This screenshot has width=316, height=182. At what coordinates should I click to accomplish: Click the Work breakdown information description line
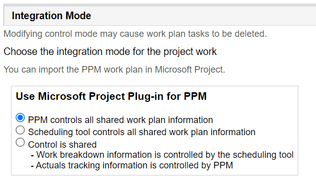tap(162, 155)
